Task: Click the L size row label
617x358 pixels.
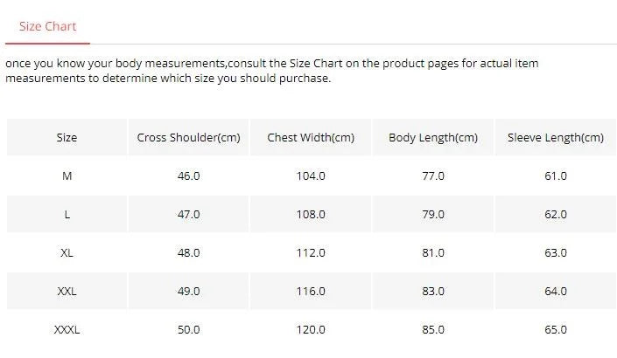Action: click(67, 214)
